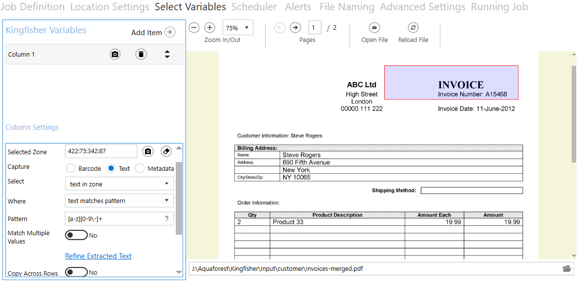Switch to the Scheduler tab
Screen dimensions: 581x284
coord(254,7)
